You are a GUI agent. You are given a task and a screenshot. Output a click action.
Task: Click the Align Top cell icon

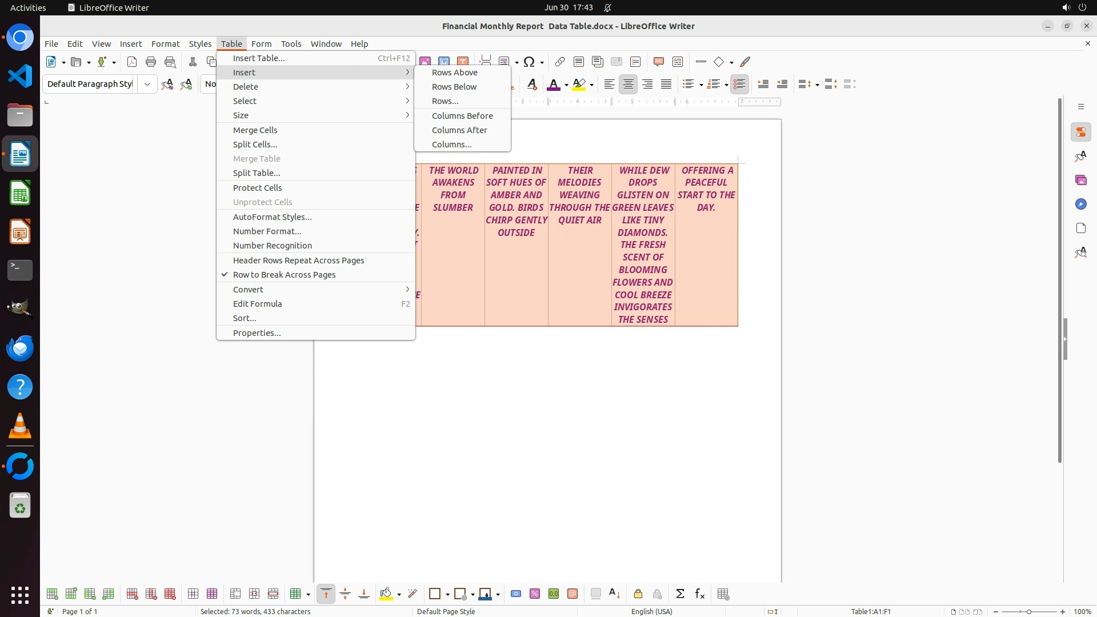326,594
